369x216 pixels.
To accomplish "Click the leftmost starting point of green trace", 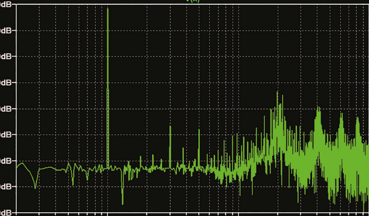I will [17, 167].
